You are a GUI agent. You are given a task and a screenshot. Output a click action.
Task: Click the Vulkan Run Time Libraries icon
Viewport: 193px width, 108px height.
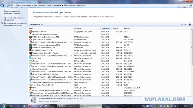pos(30,47)
